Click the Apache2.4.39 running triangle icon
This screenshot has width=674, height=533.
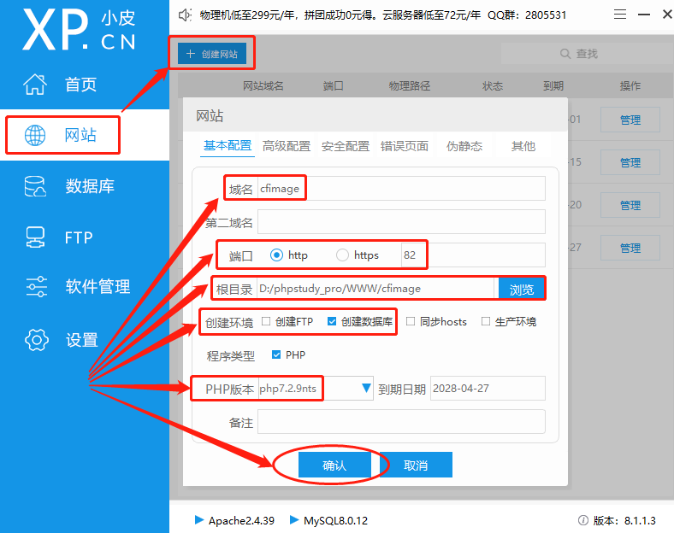[199, 520]
